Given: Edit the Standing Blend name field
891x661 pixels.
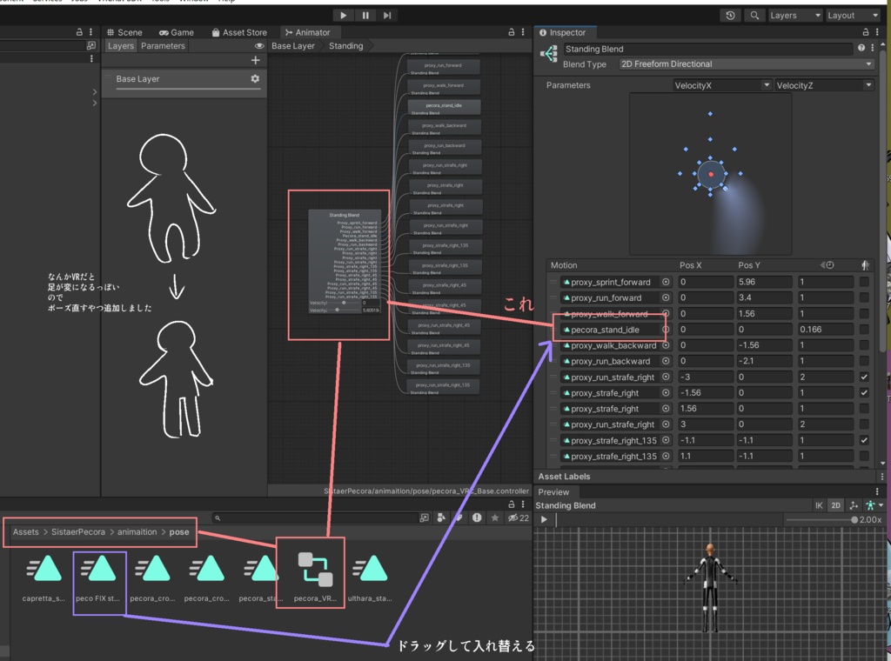Looking at the screenshot, I should 707,49.
